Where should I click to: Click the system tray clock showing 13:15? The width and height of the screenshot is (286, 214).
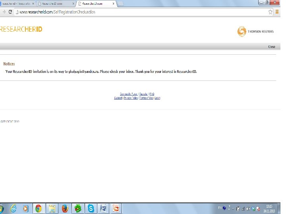269,208
